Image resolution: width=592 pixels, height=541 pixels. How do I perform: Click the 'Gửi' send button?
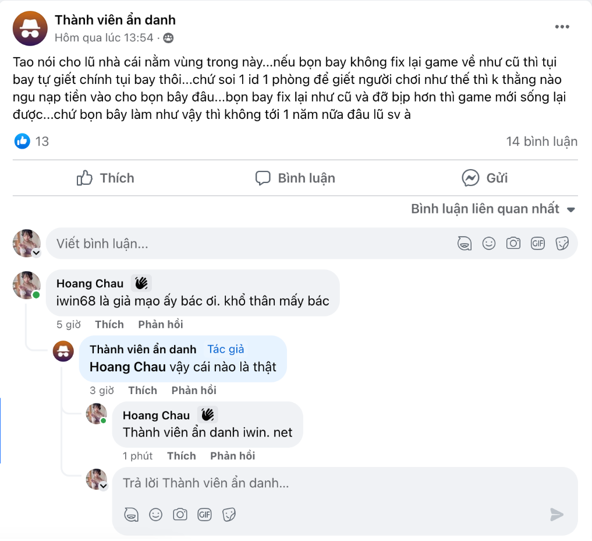(x=484, y=178)
